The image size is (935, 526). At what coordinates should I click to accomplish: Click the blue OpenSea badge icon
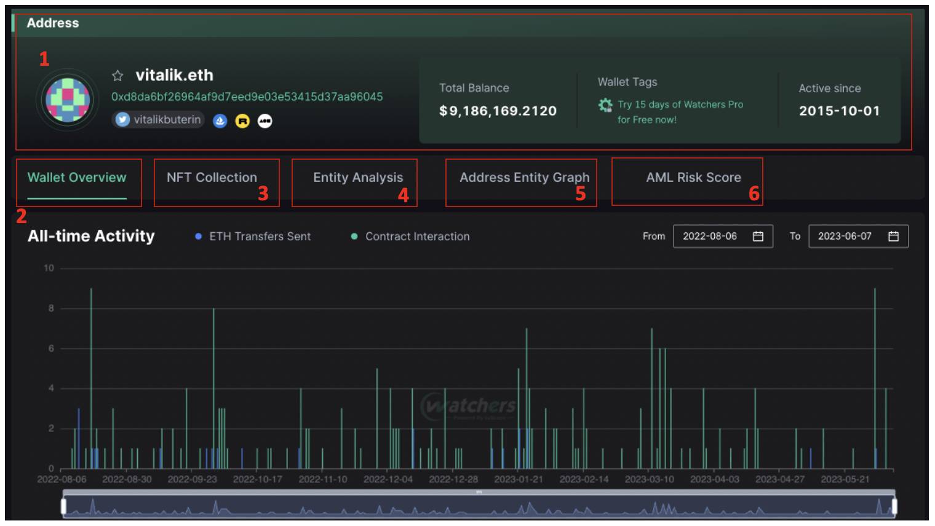point(220,121)
